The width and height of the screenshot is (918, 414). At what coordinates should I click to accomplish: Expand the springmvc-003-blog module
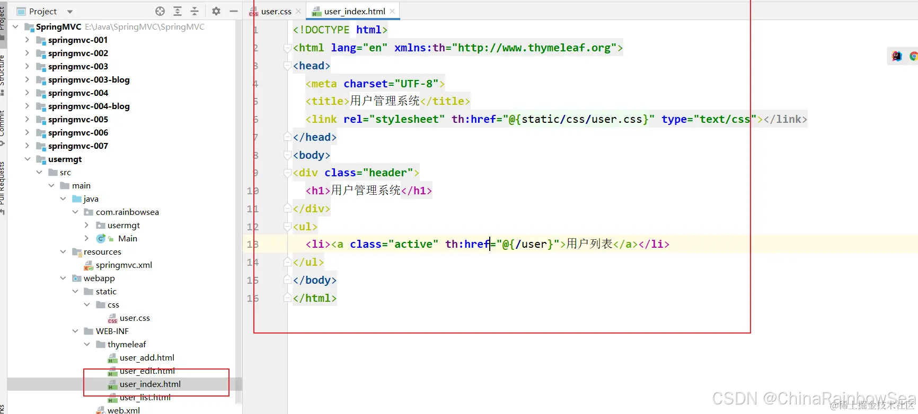(x=27, y=79)
